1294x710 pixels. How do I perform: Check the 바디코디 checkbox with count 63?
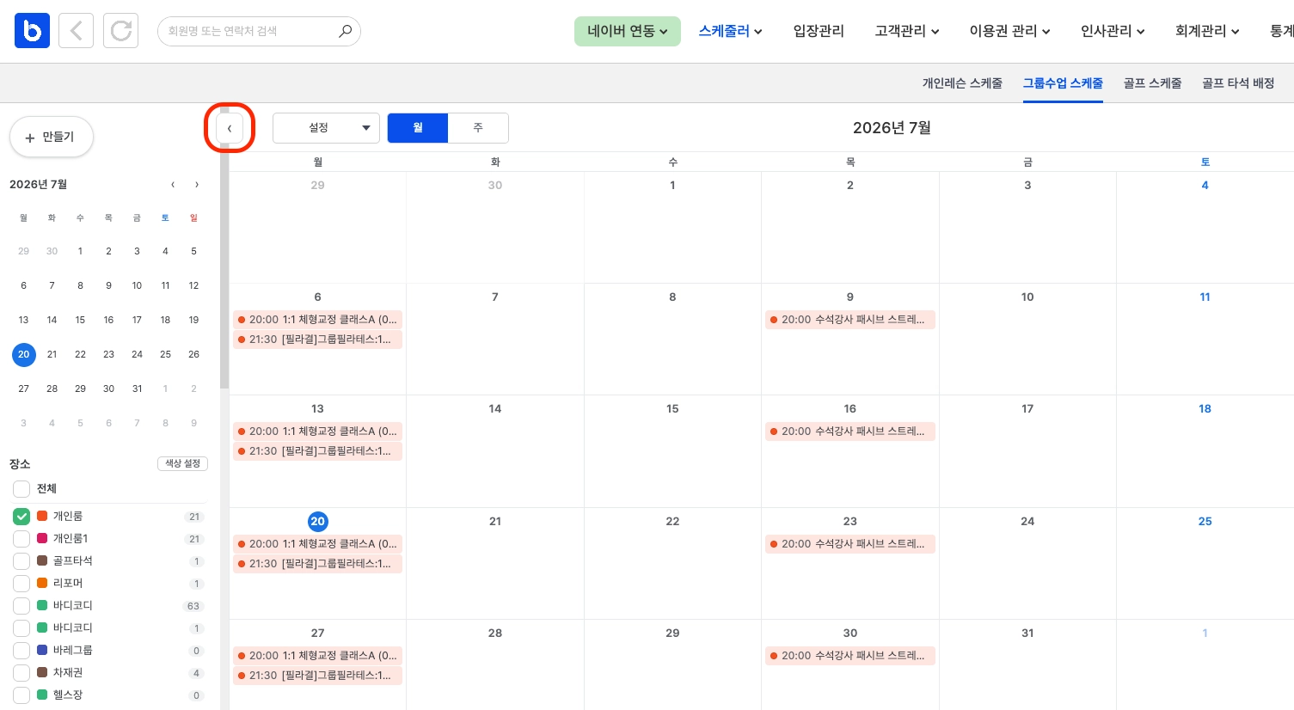pyautogui.click(x=21, y=606)
